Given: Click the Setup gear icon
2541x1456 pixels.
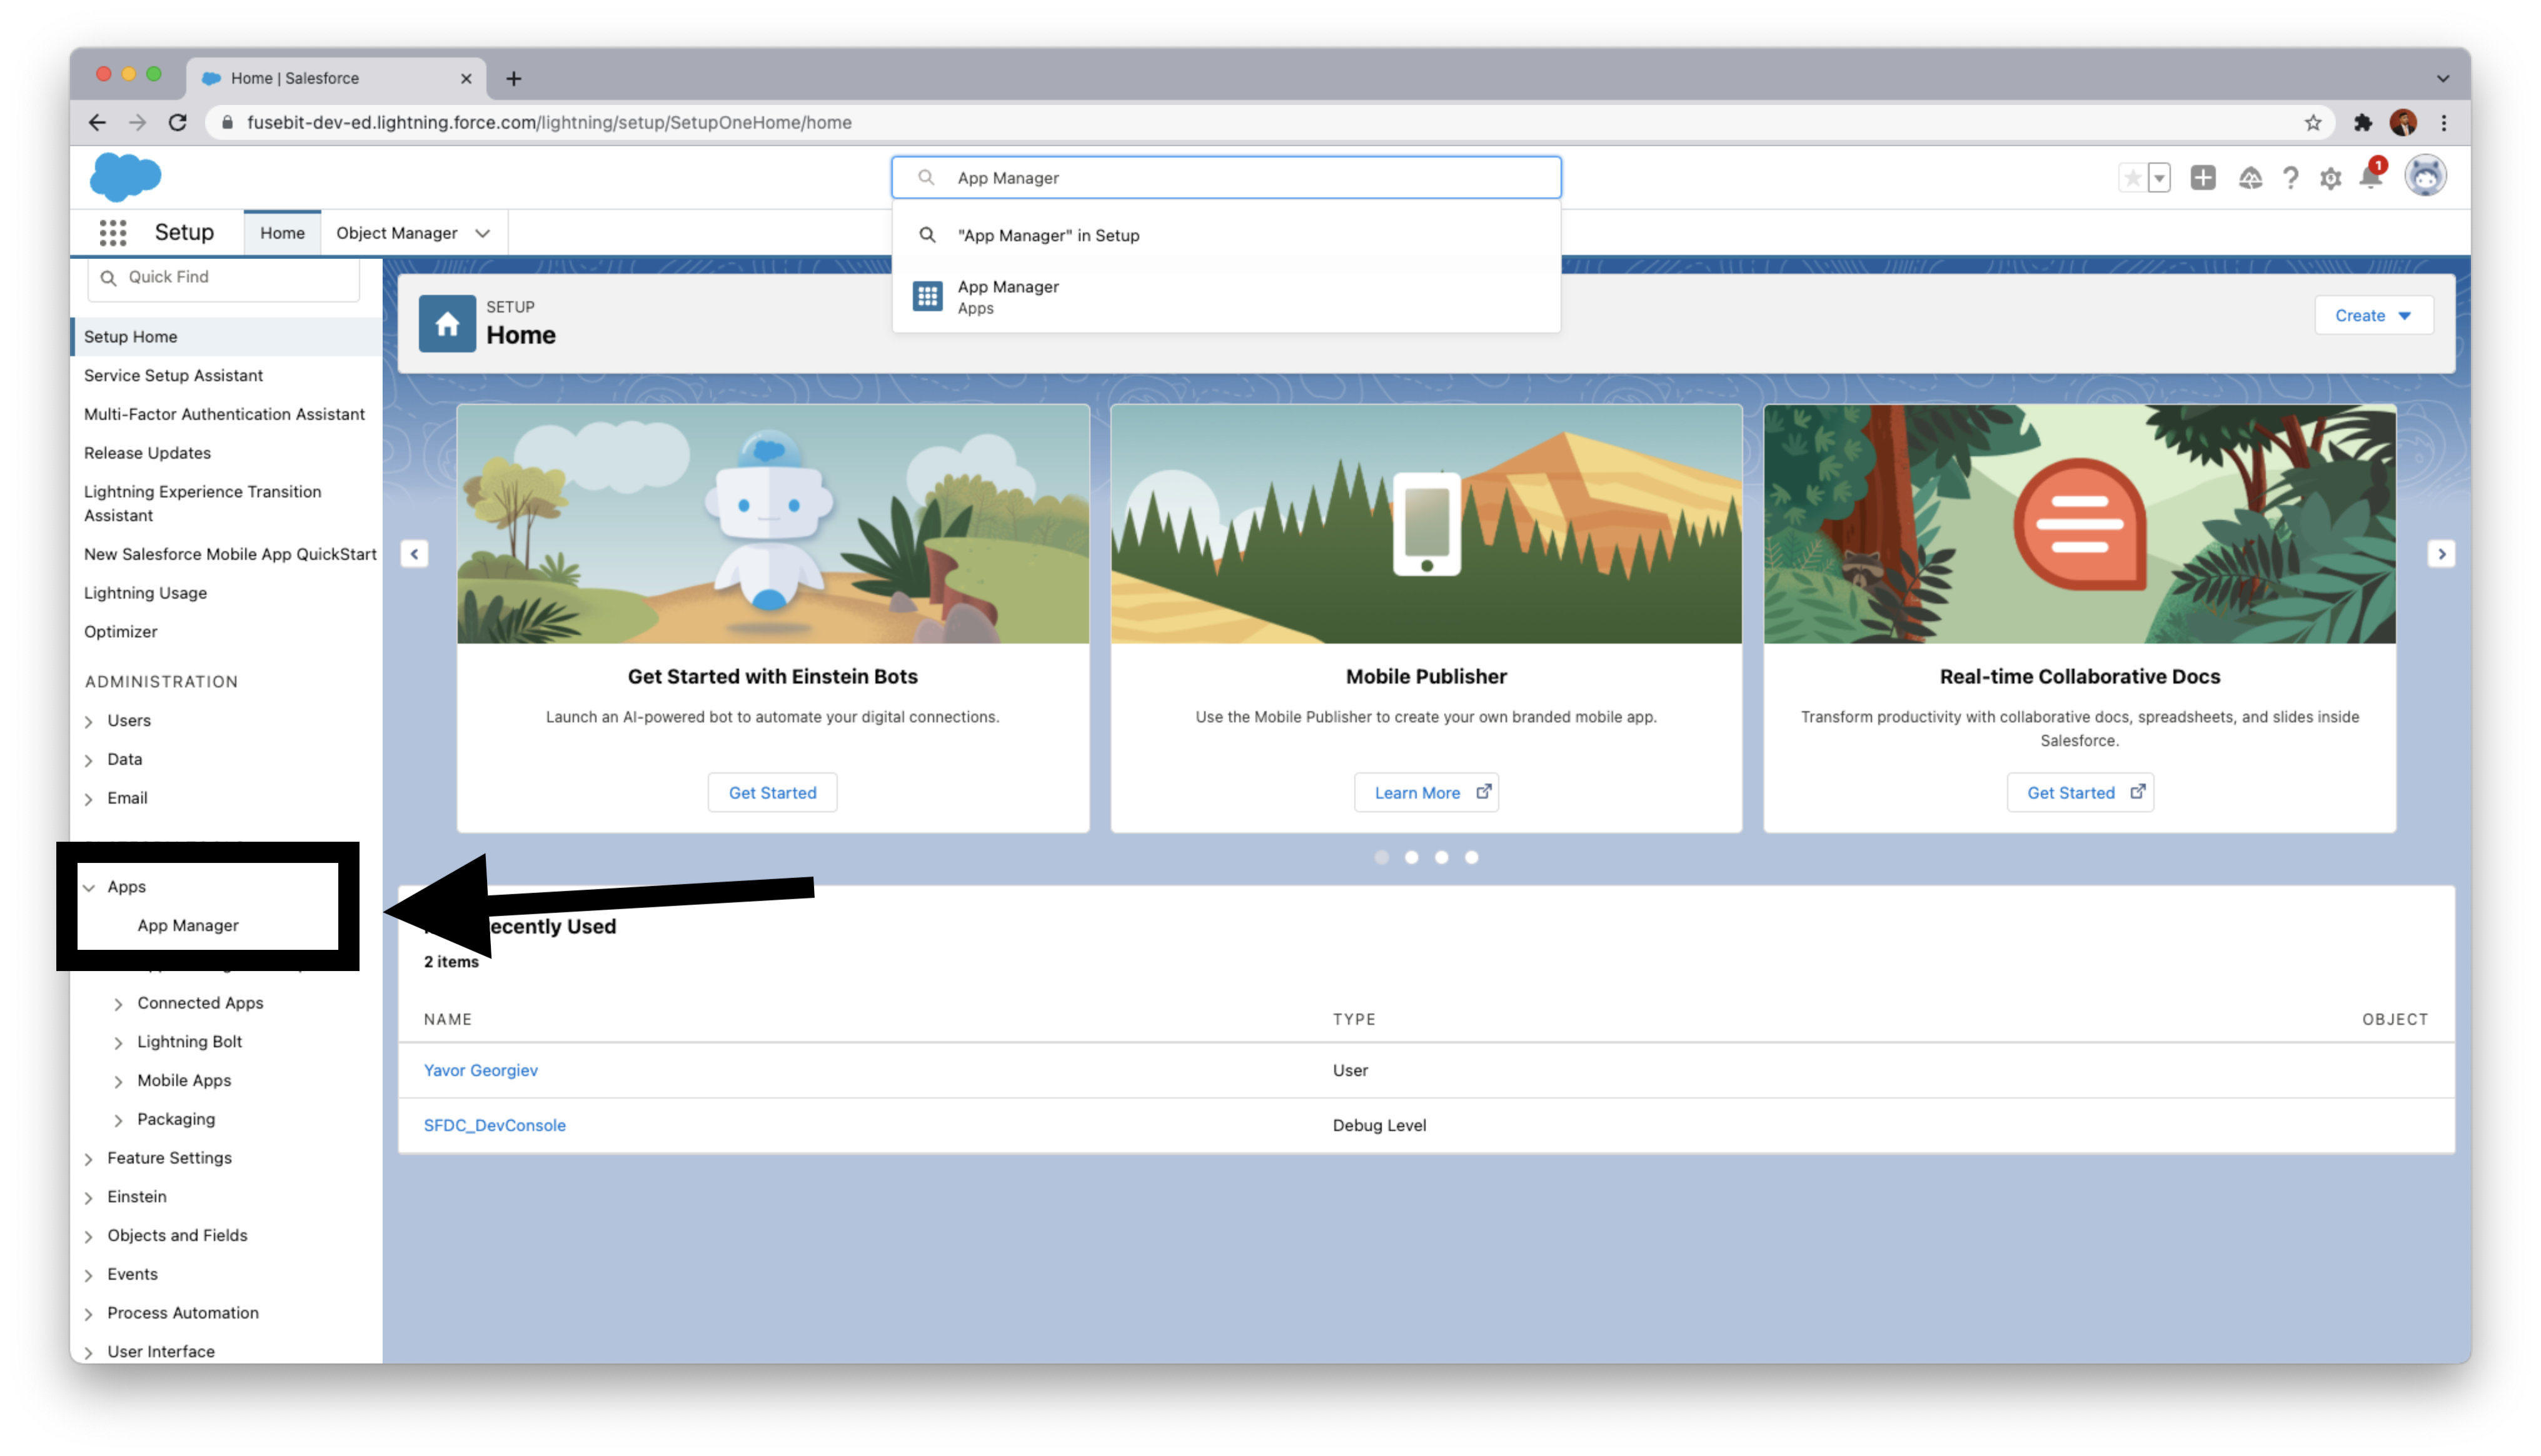Looking at the screenshot, I should (2330, 178).
